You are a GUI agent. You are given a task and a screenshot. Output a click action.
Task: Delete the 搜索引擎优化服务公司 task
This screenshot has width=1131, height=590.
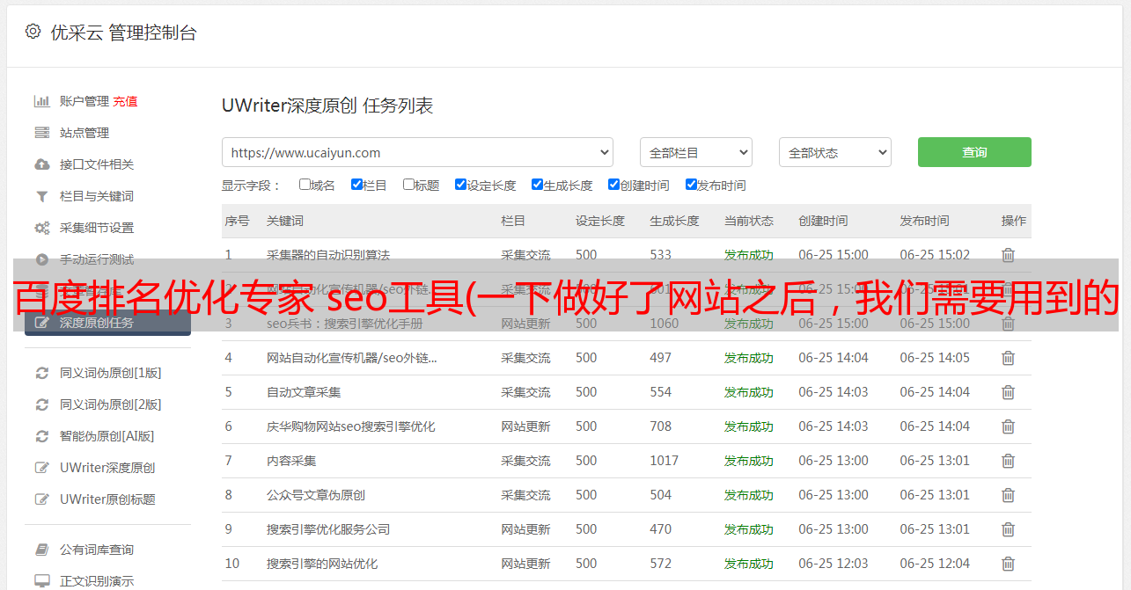(x=1009, y=529)
